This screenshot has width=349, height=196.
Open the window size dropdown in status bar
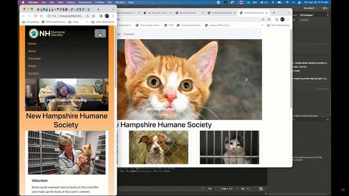pyautogui.click(x=229, y=189)
